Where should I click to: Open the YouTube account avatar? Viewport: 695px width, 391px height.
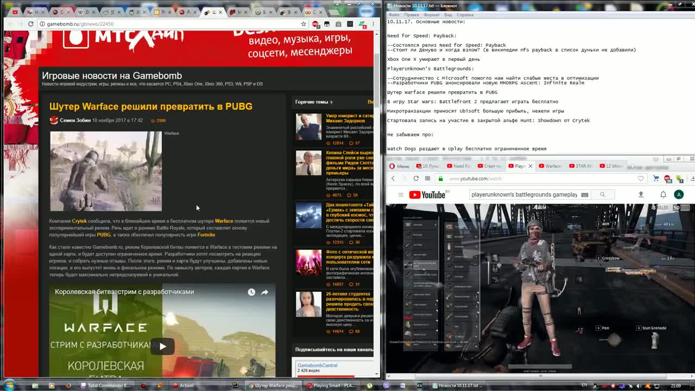click(679, 194)
